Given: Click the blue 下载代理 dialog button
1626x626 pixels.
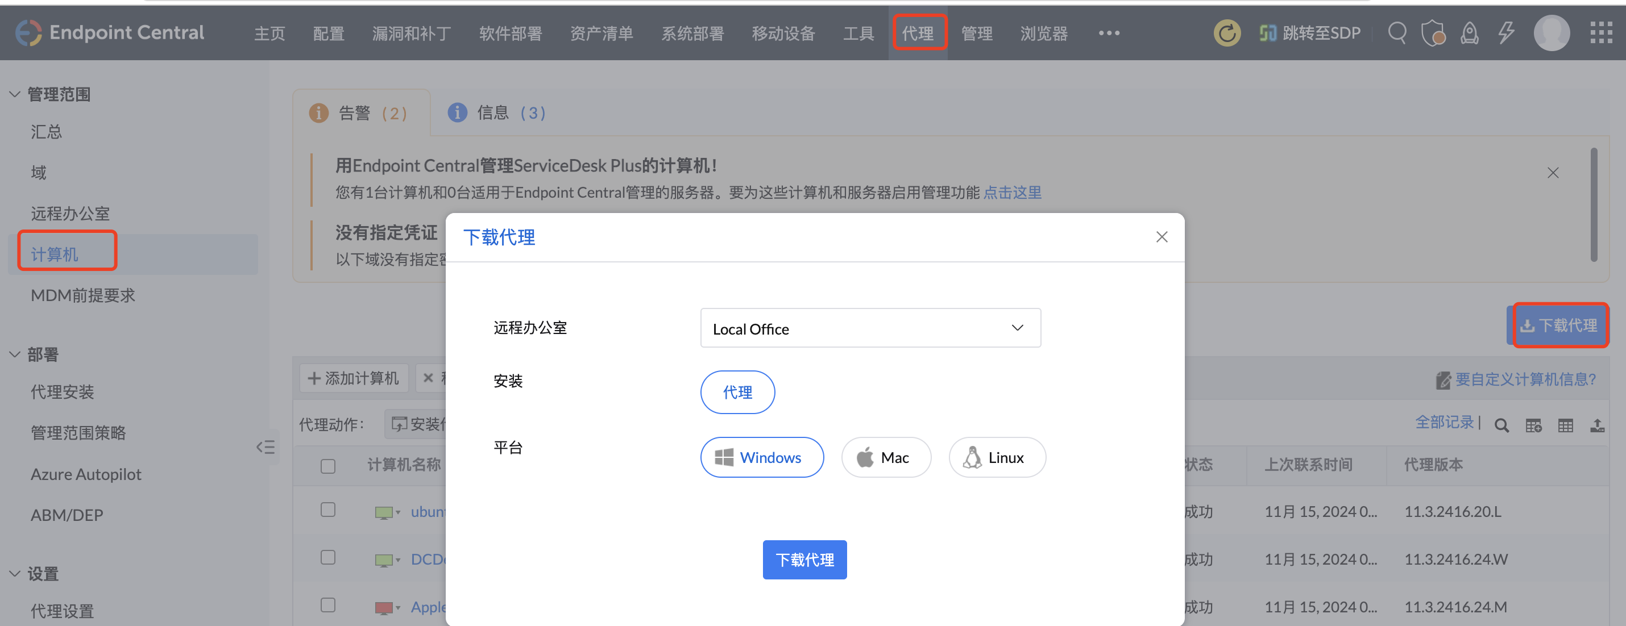Looking at the screenshot, I should 804,559.
